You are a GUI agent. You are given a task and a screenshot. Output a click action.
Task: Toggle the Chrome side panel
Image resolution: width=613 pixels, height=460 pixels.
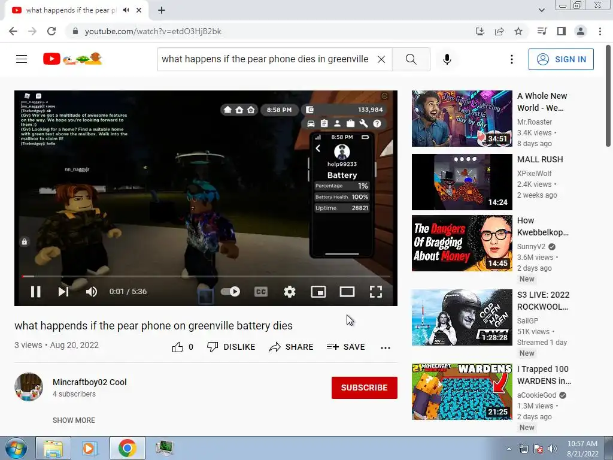coord(562,31)
